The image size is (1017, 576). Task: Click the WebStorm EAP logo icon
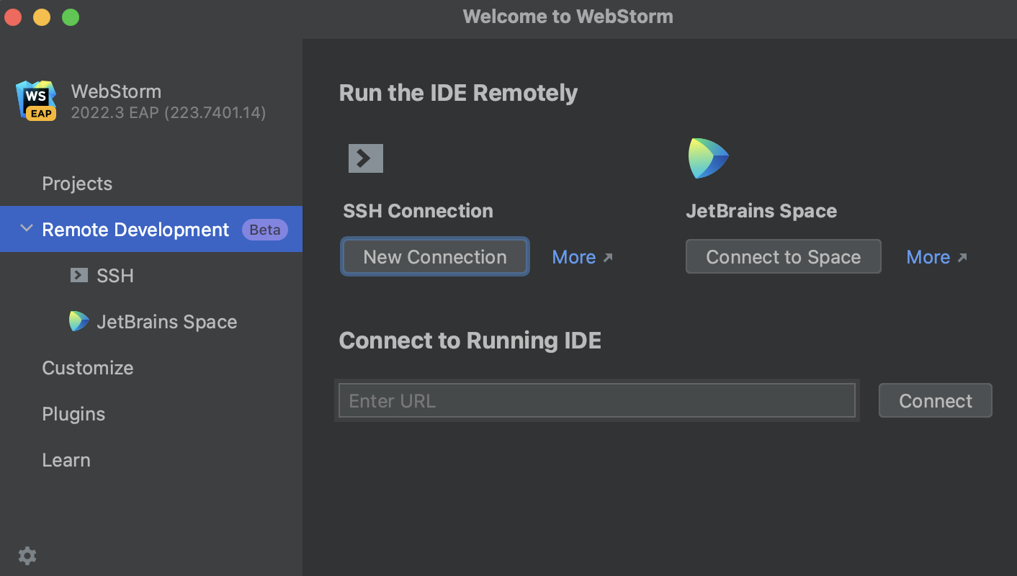coord(36,101)
